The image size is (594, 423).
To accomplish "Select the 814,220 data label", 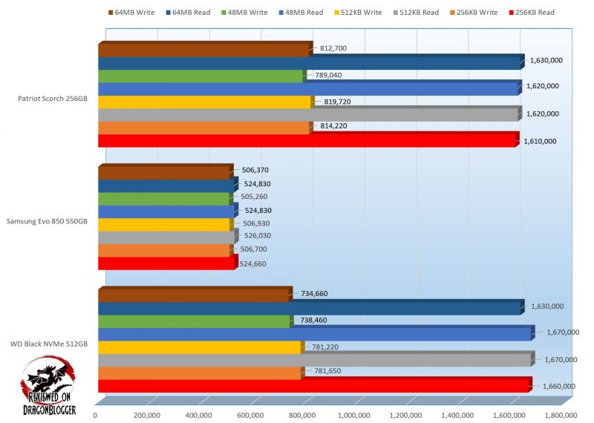I will pyautogui.click(x=333, y=125).
